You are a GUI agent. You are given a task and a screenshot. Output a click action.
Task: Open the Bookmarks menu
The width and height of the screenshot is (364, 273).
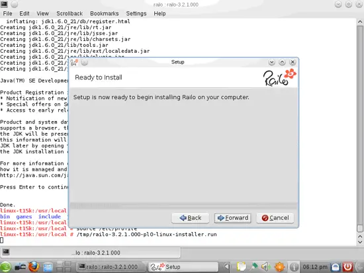point(104,13)
